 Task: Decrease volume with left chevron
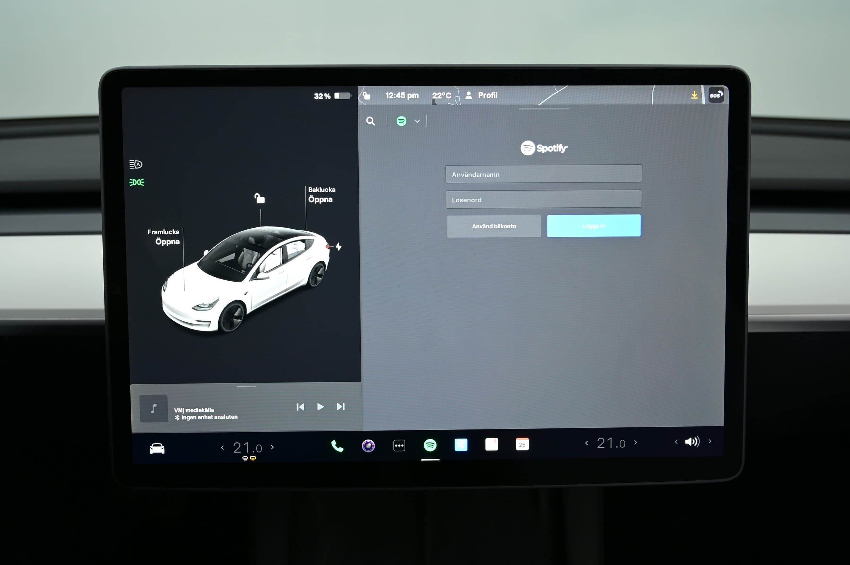676,442
